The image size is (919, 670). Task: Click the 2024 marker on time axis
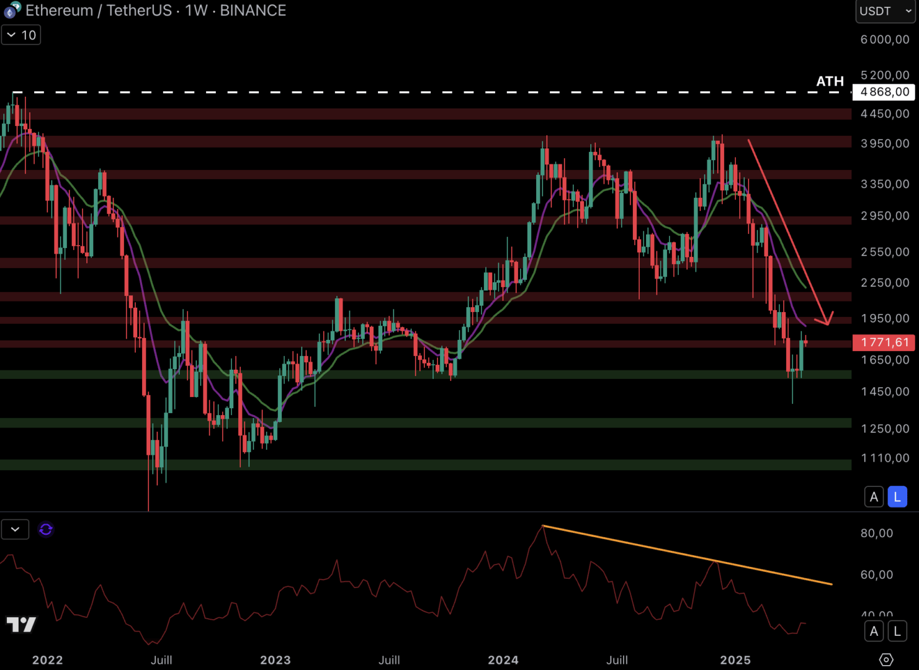click(x=503, y=660)
